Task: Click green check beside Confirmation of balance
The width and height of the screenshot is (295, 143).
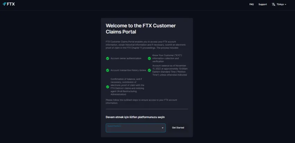Action: point(108,87)
